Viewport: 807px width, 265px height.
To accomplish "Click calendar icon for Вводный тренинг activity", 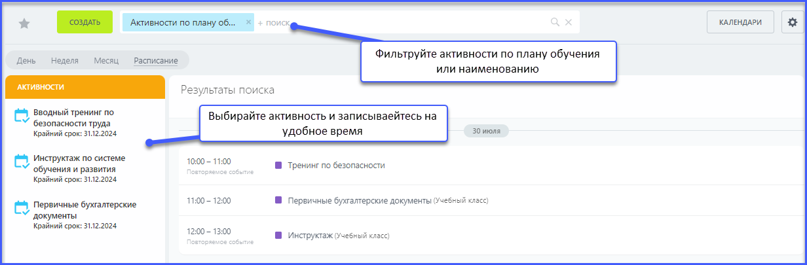I will [x=21, y=116].
